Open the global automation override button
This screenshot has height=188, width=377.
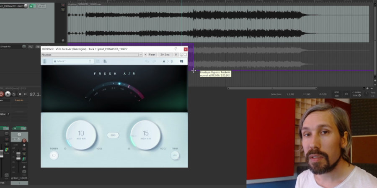pos(356,94)
